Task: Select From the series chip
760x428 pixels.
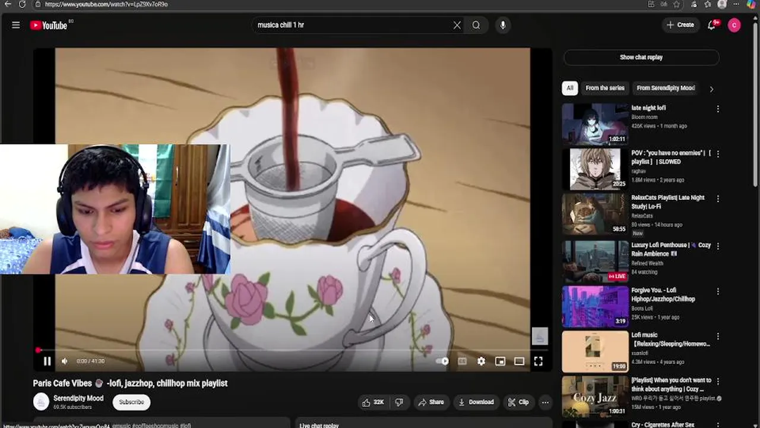Action: (x=605, y=88)
